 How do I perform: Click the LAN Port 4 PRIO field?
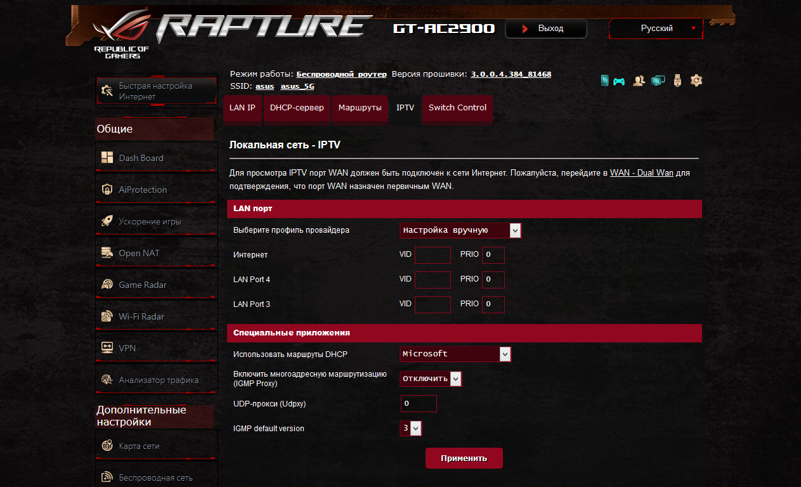pos(493,280)
